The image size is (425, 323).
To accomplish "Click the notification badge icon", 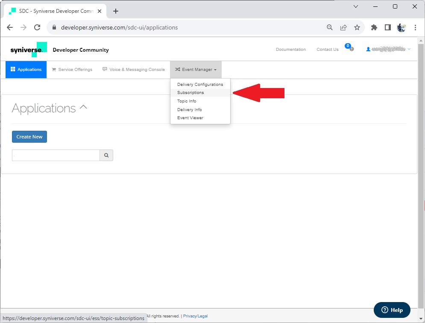I will coord(349,47).
